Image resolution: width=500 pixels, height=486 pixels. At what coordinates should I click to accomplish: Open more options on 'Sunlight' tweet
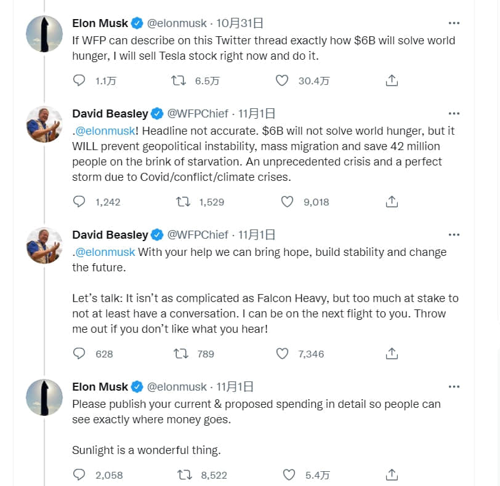[x=454, y=386]
